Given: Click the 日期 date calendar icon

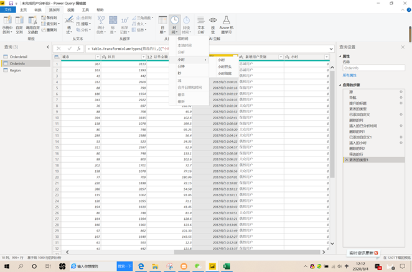Looking at the screenshot, I should [162, 20].
